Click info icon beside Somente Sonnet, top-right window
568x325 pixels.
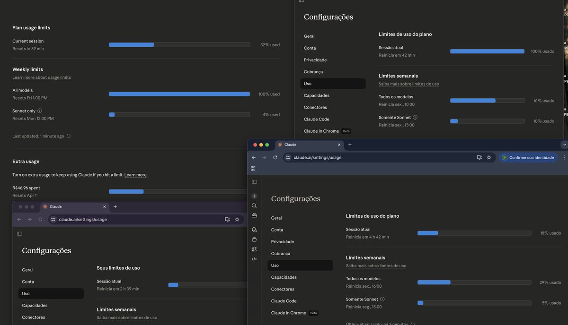coord(415,117)
